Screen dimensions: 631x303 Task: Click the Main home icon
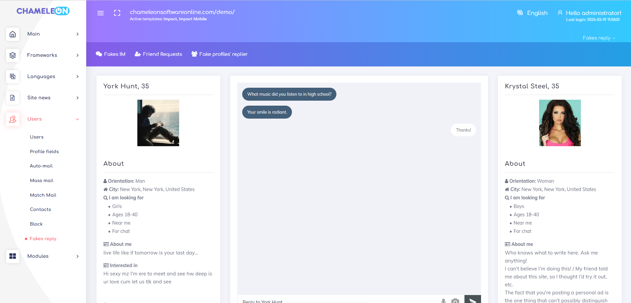point(13,34)
